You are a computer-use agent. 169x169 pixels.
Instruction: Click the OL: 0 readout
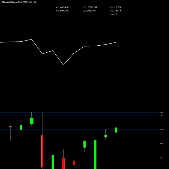pos(114,14)
